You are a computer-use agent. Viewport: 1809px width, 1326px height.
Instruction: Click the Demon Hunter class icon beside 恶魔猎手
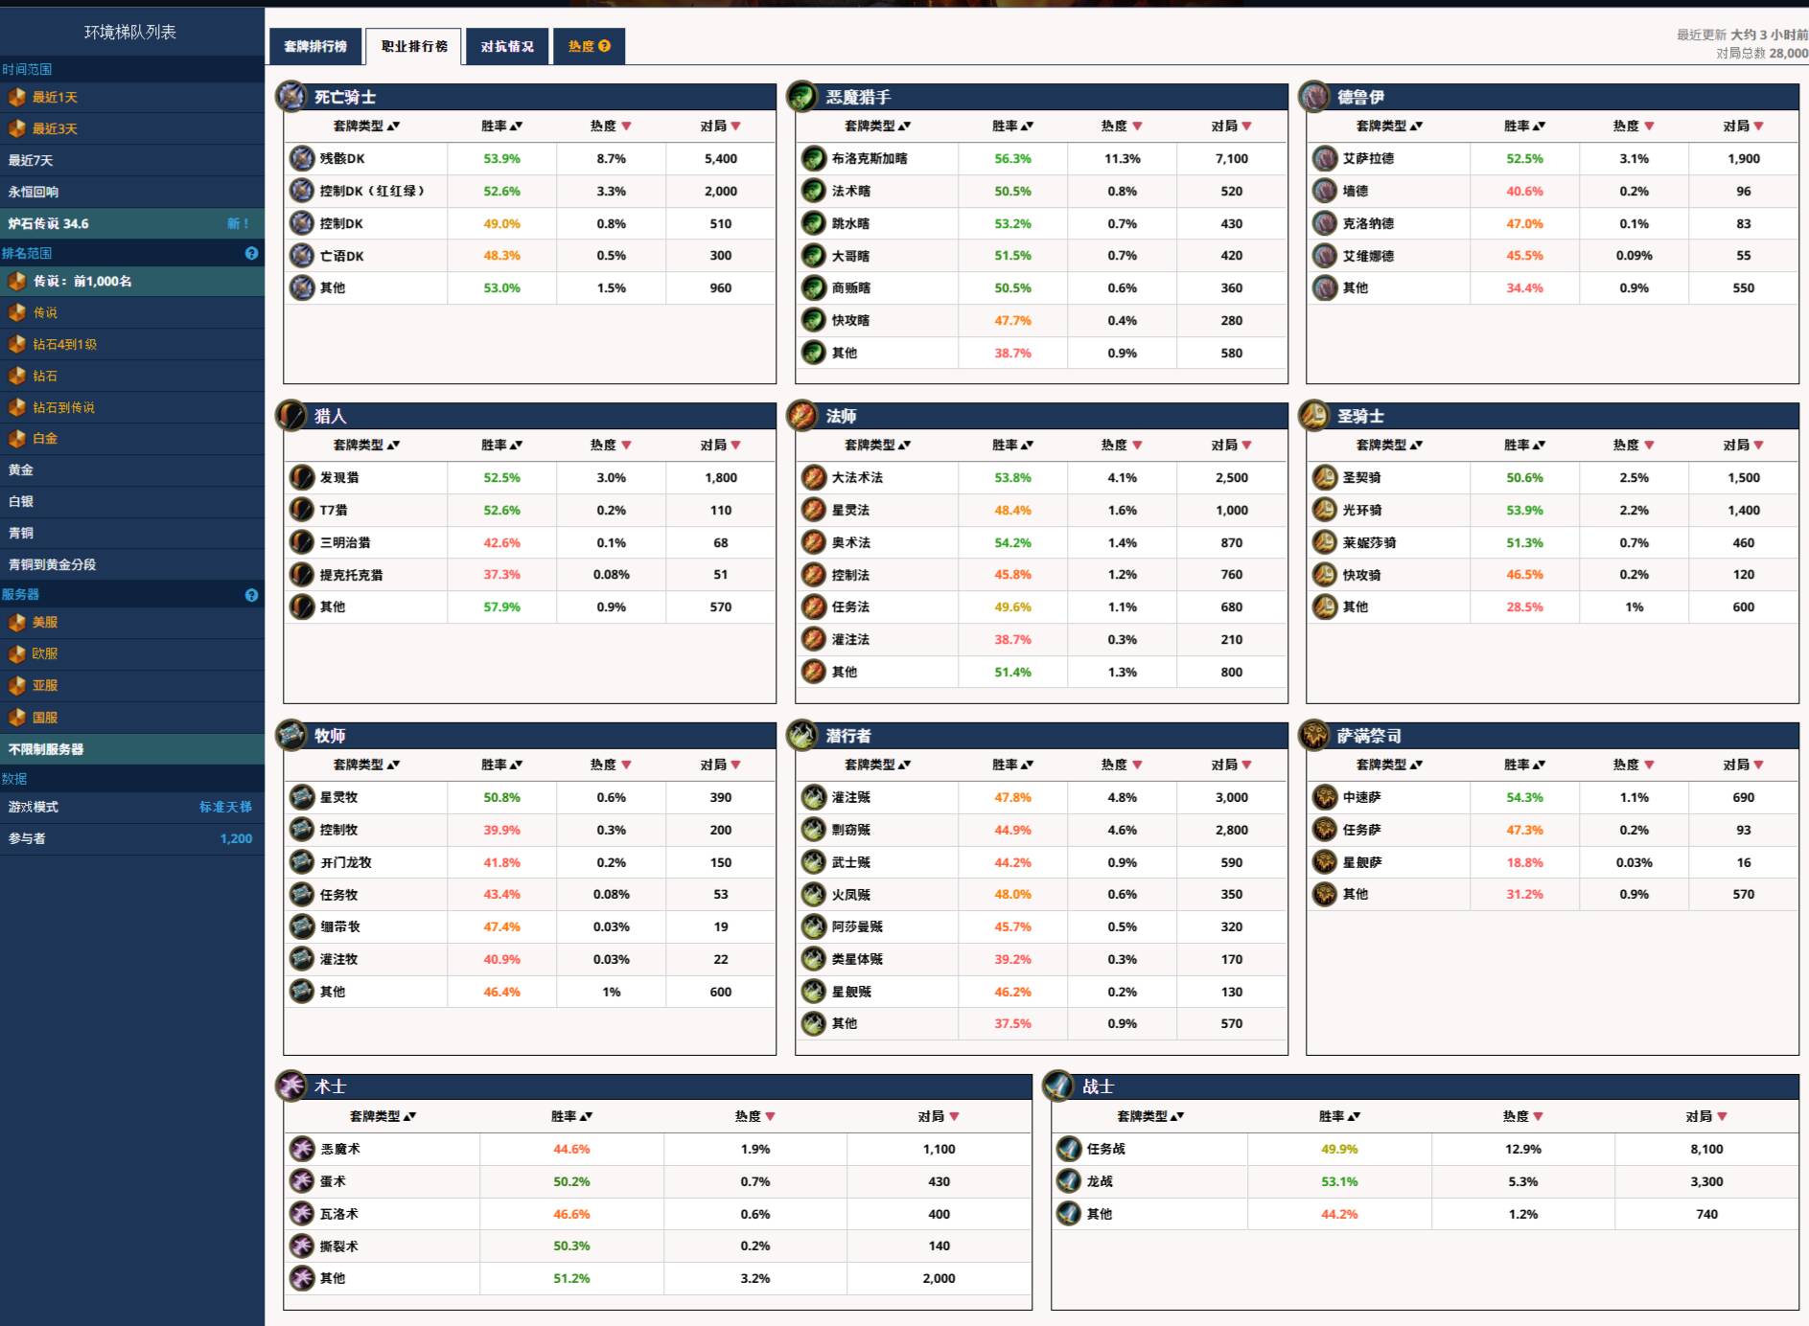pyautogui.click(x=801, y=97)
